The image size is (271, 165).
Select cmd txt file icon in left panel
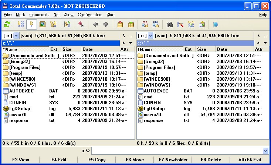pyautogui.click(x=6, y=97)
